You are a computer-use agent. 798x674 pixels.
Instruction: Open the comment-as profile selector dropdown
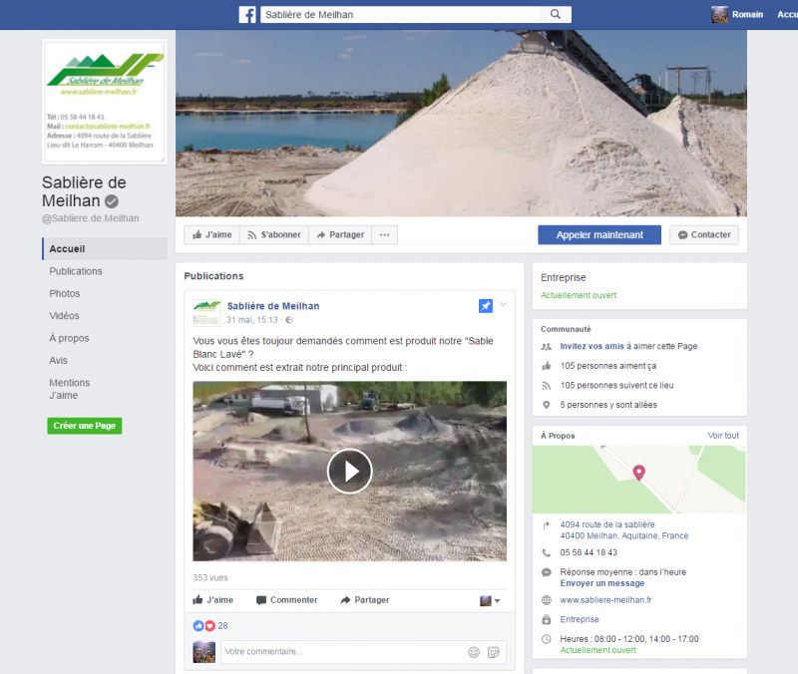pos(490,601)
